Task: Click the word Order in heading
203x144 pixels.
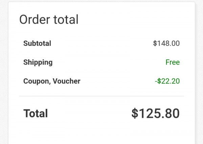Action: pos(35,19)
